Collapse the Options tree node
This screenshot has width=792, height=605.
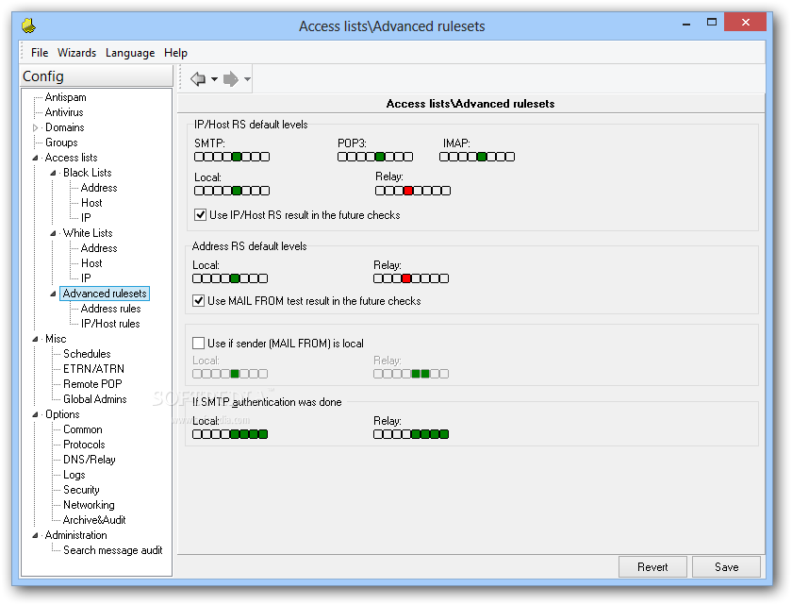(x=36, y=414)
